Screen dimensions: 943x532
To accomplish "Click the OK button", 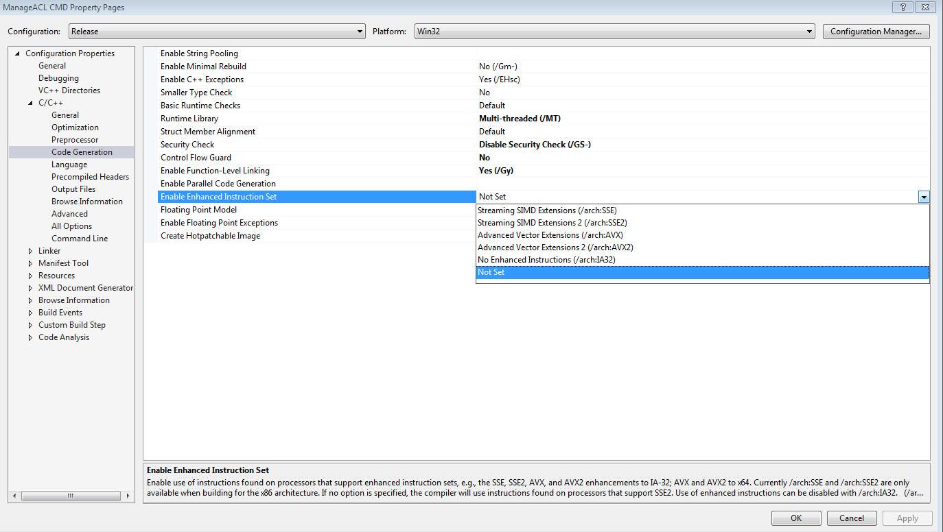I will pyautogui.click(x=795, y=518).
